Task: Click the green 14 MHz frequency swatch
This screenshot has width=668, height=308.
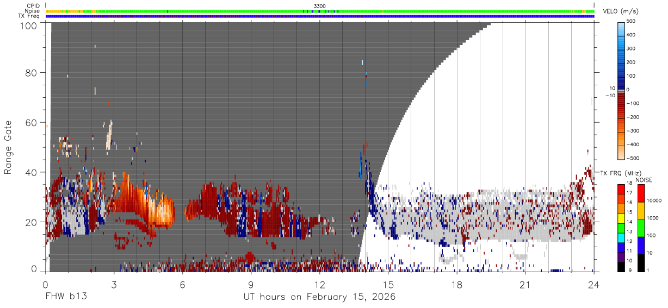Action: coord(621,228)
